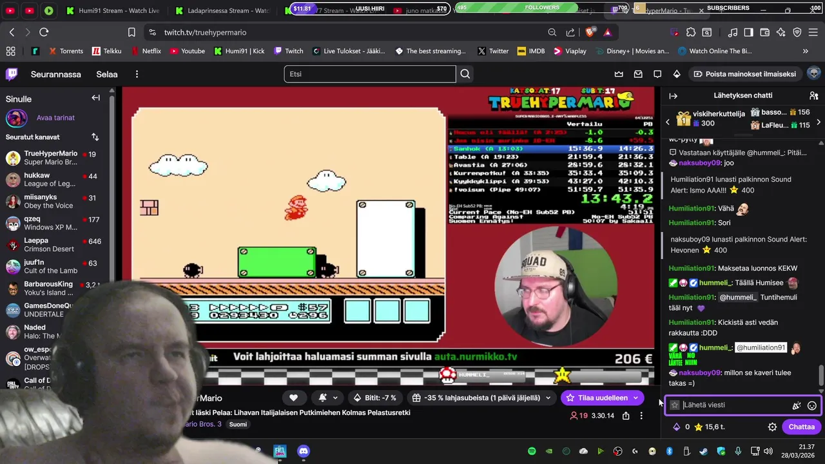This screenshot has width=825, height=464.
Task: Open the Brave VPN shield icon
Action: click(x=797, y=32)
